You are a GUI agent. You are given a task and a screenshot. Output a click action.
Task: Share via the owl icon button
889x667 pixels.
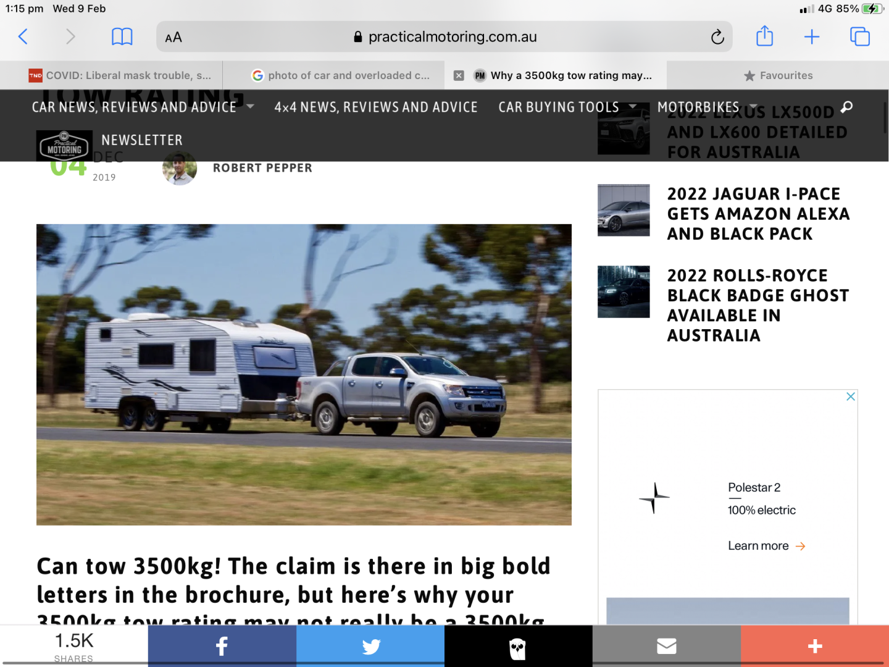point(519,646)
